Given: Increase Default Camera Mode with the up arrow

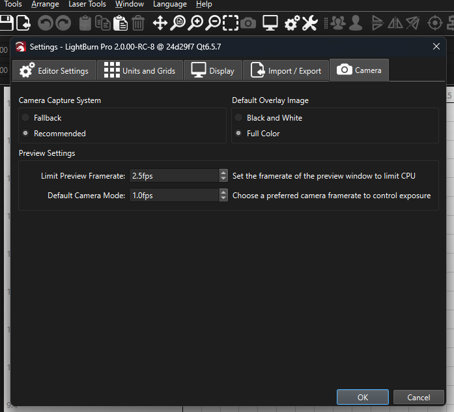Looking at the screenshot, I should tap(223, 192).
